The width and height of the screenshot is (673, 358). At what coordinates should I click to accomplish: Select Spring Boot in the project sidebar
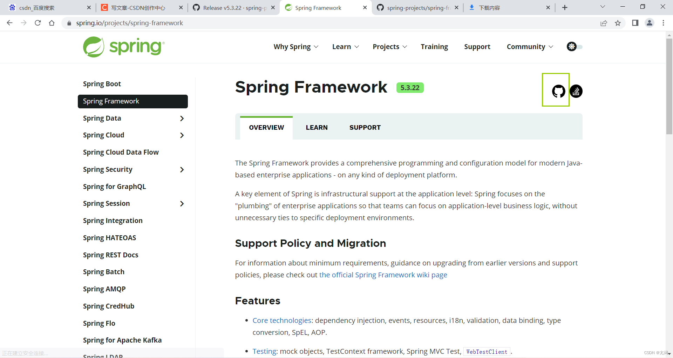point(102,84)
